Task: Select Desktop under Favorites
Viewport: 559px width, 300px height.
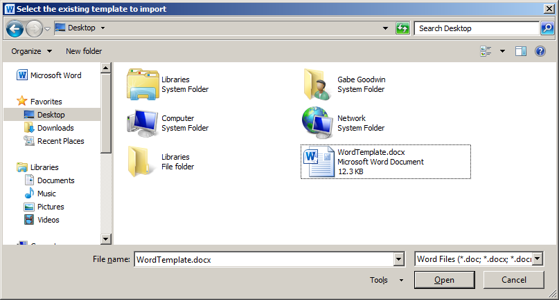Action: click(x=52, y=115)
